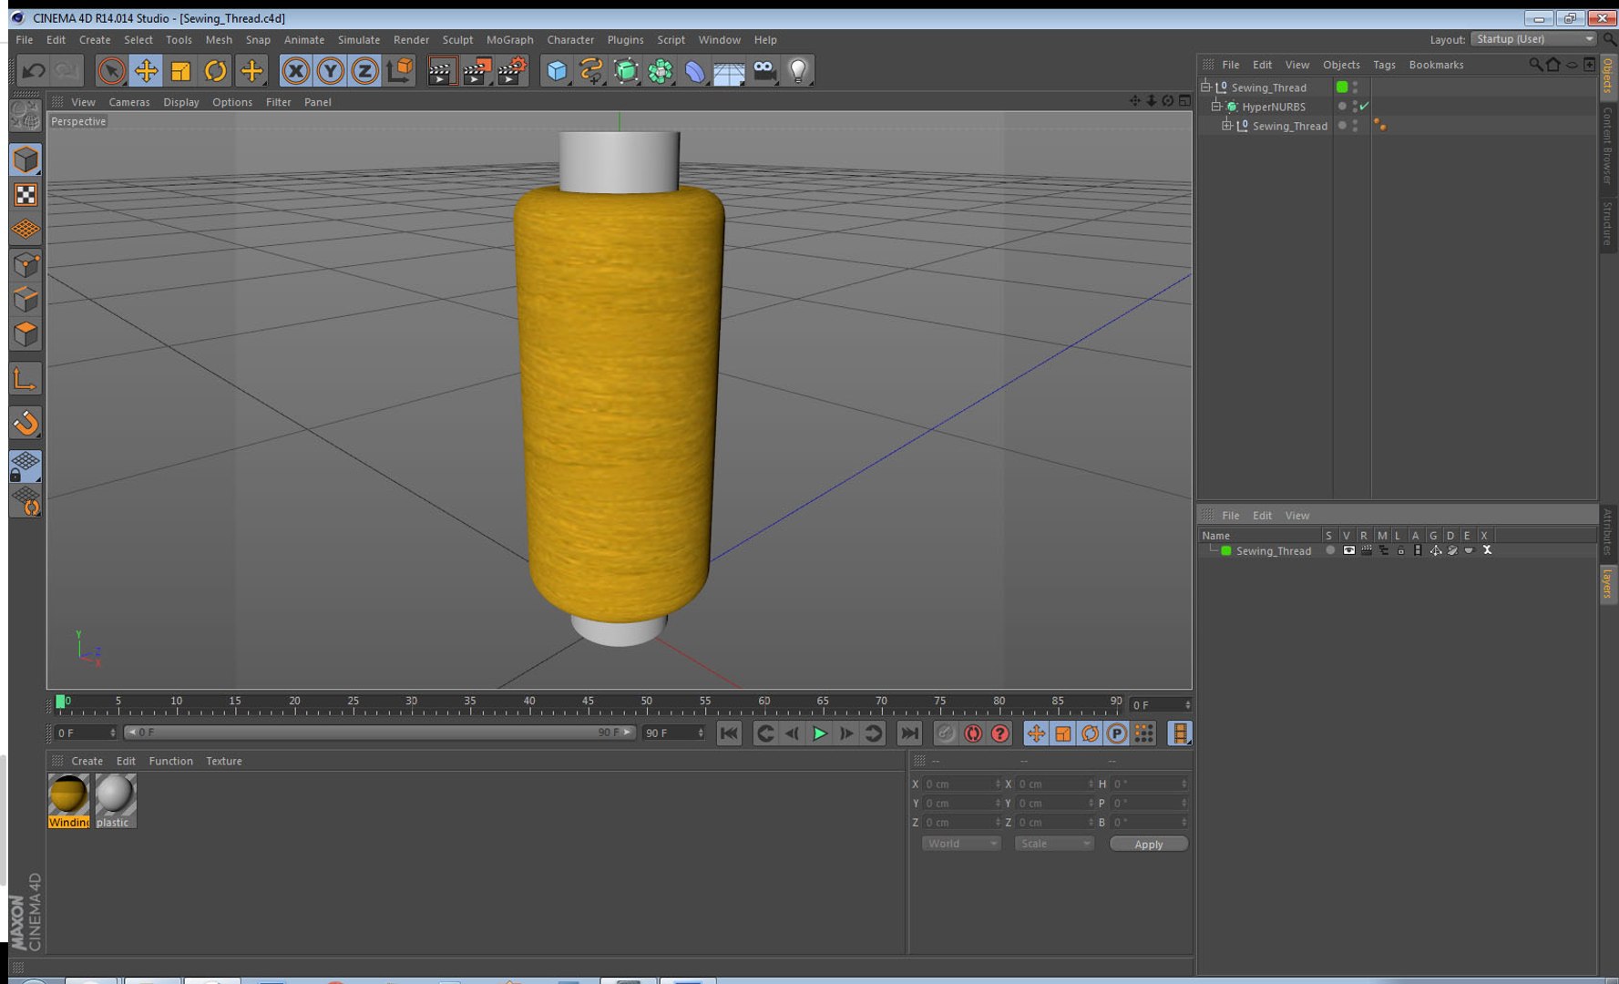Select the Move tool in top toolbar
The height and width of the screenshot is (984, 1619).
[146, 71]
